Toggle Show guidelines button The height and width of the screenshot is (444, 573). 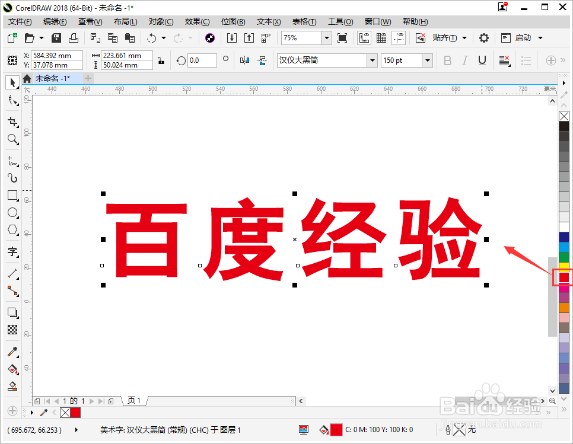399,37
